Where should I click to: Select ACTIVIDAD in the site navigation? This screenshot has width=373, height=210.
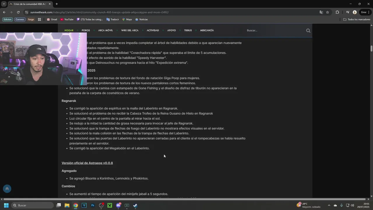(153, 30)
